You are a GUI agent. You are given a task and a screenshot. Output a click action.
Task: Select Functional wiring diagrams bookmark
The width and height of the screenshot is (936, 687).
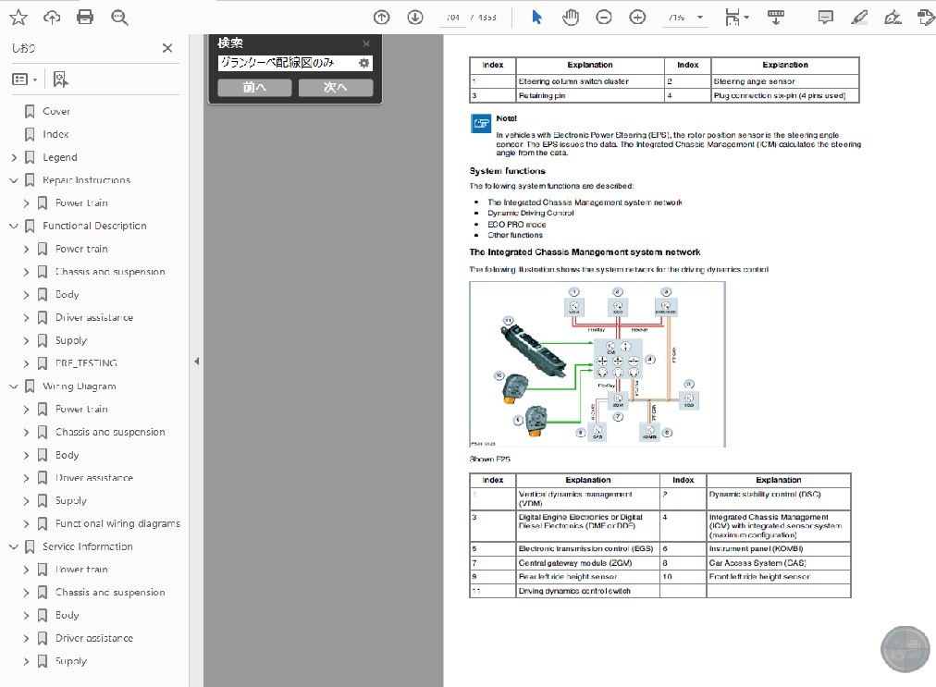117,523
